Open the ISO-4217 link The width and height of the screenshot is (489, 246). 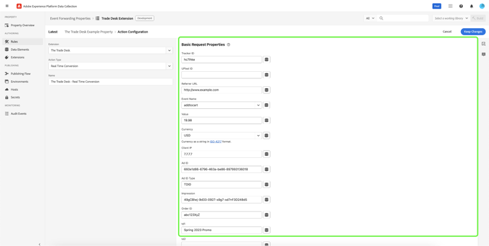coord(216,142)
